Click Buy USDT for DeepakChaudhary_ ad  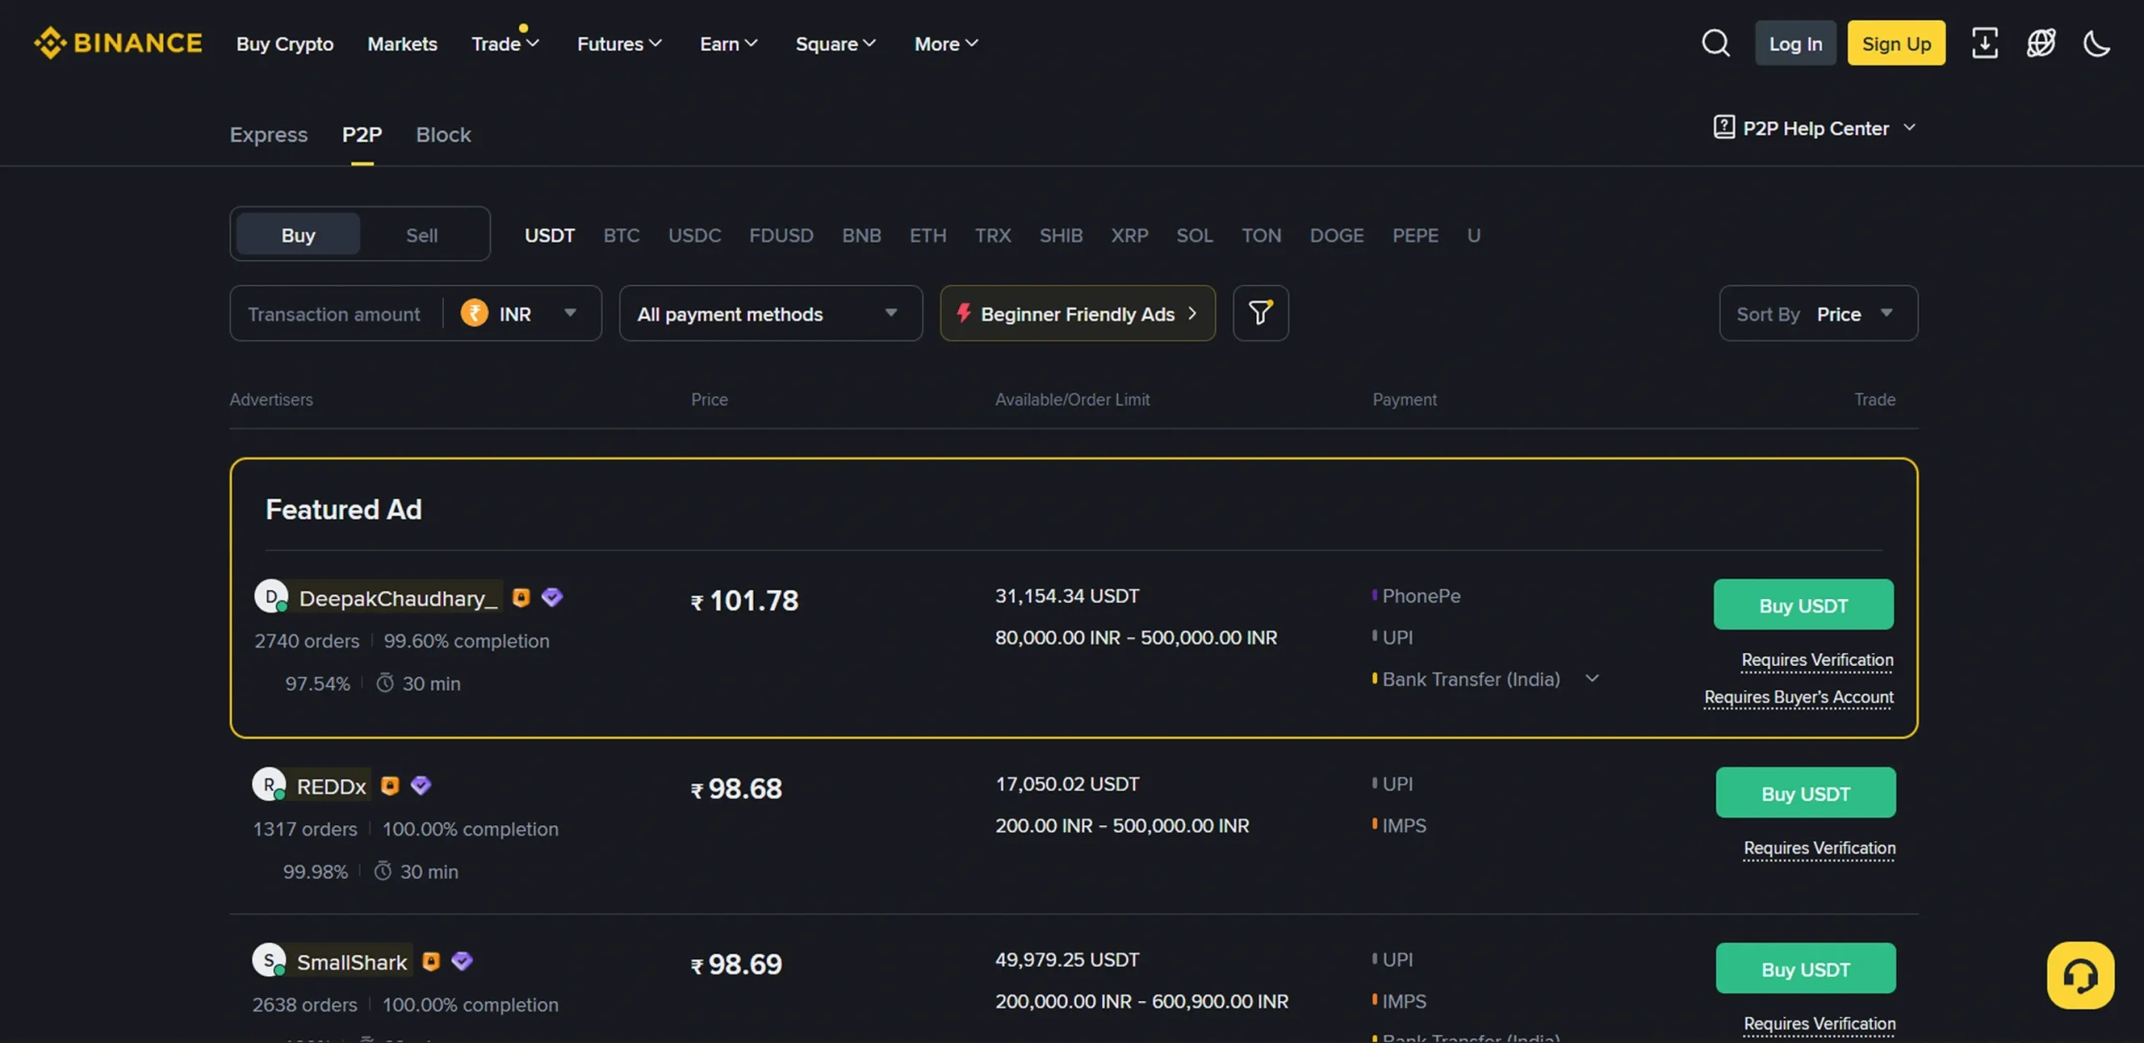coord(1803,604)
